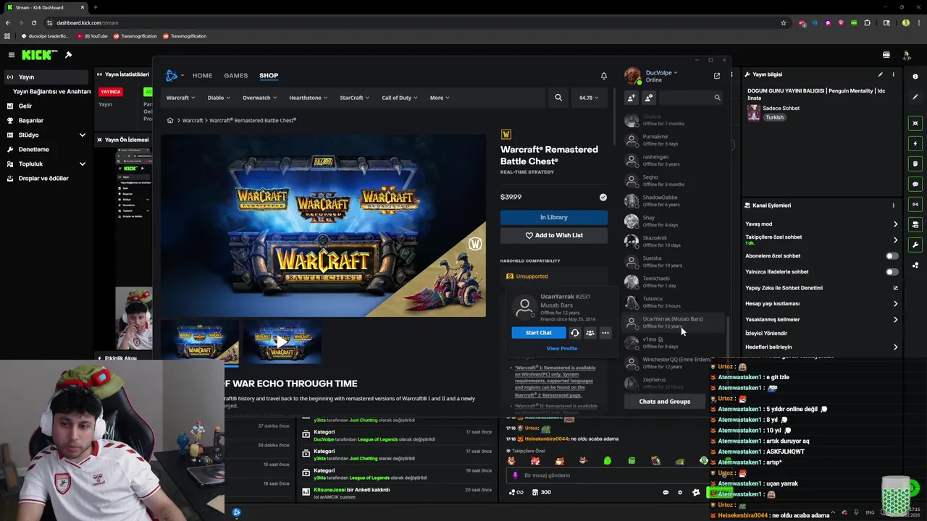The height and width of the screenshot is (521, 927).
Task: Click wrench icon in Kick right toolbar
Action: (x=915, y=245)
